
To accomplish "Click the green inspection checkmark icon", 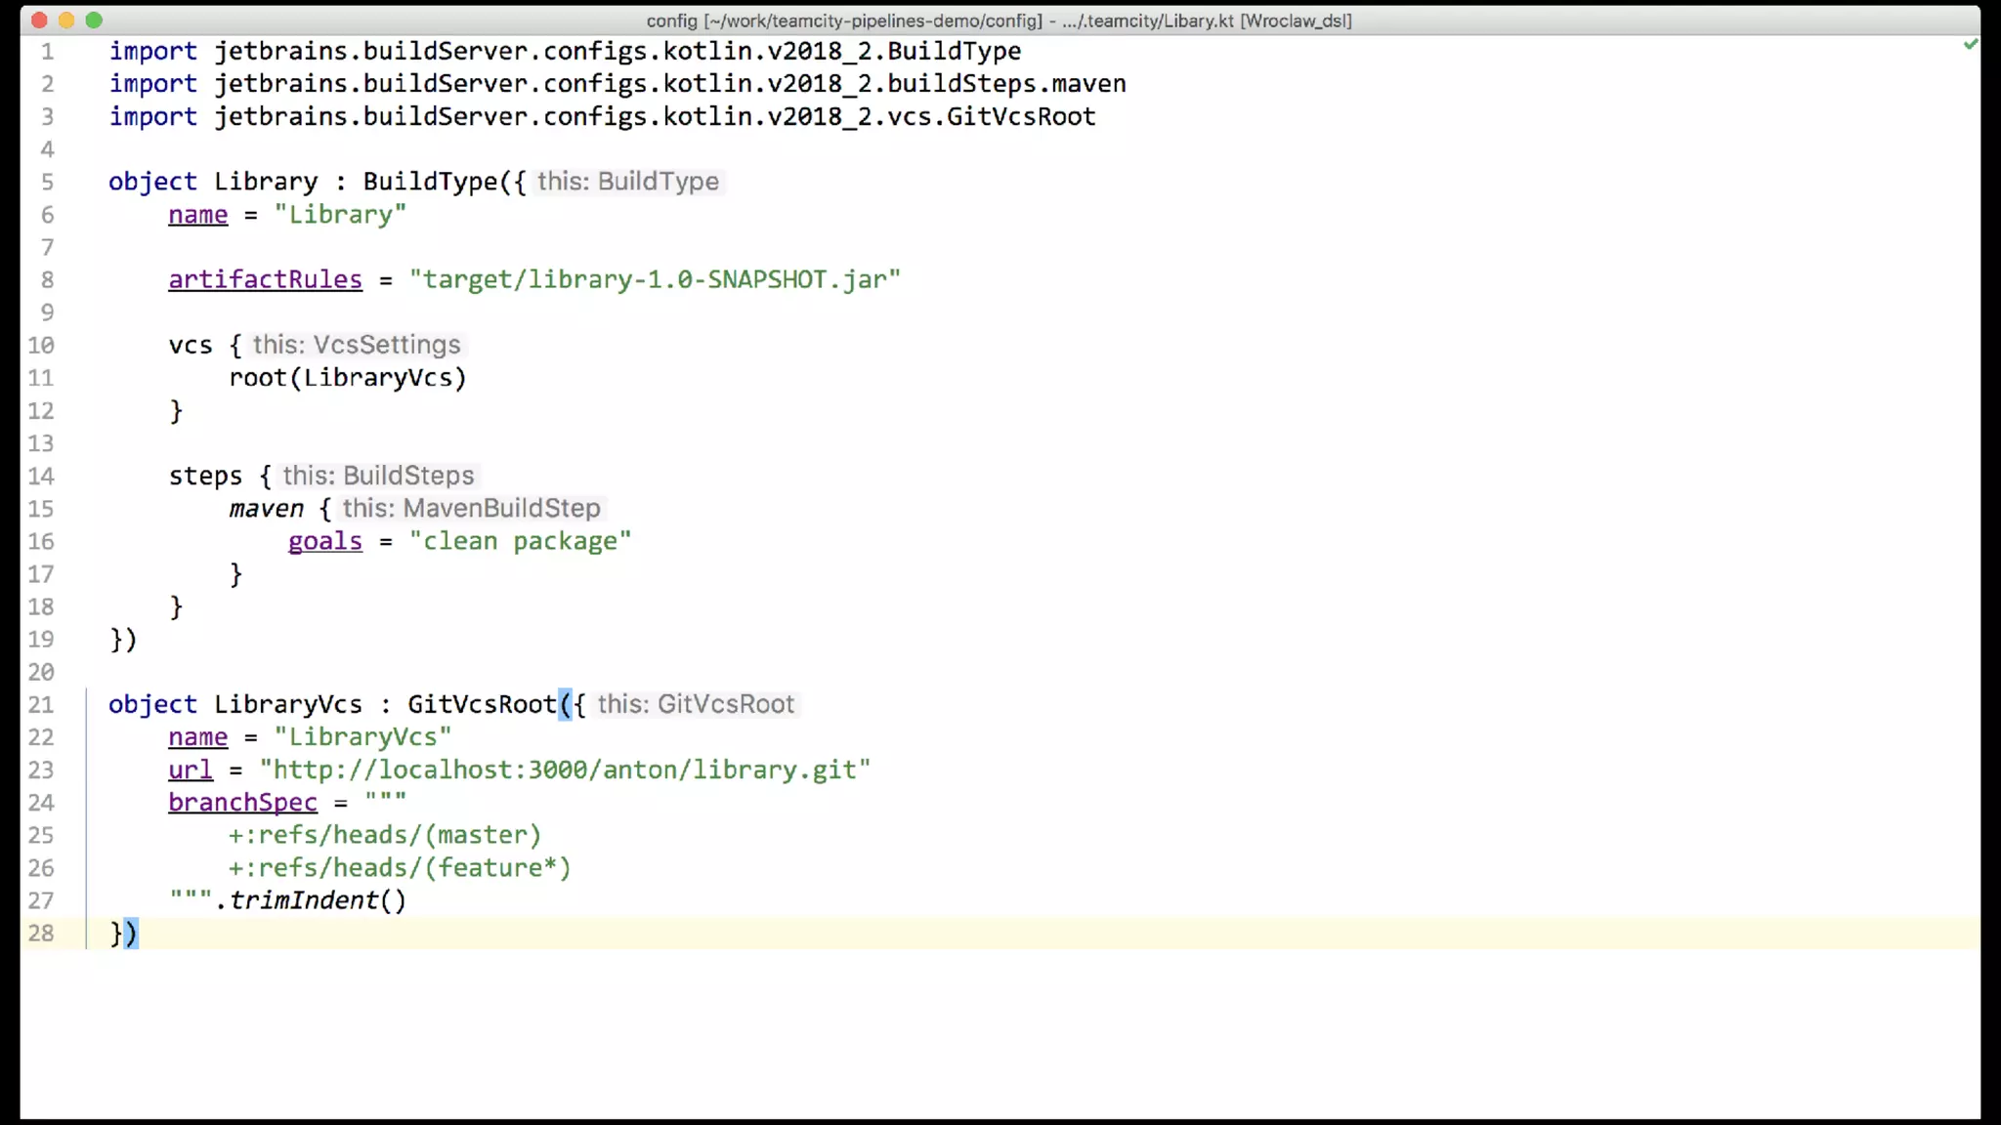I will coord(1970,44).
